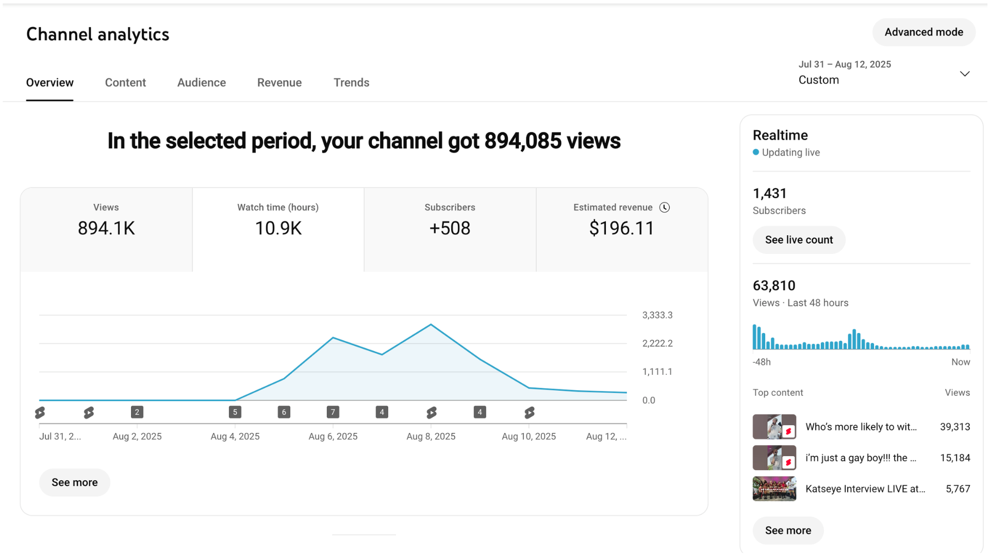Open the video marker numbered 7
990x556 pixels.
click(x=333, y=412)
